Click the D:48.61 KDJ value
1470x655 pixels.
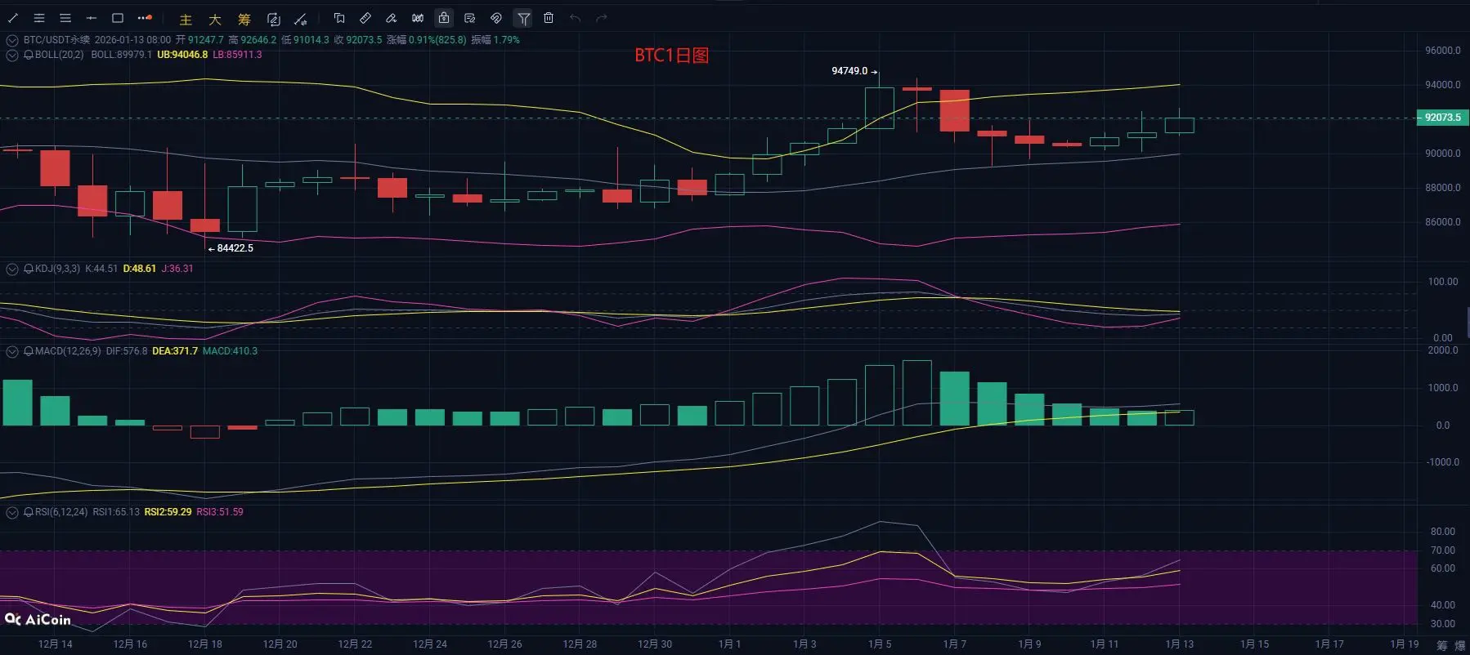[x=140, y=269]
